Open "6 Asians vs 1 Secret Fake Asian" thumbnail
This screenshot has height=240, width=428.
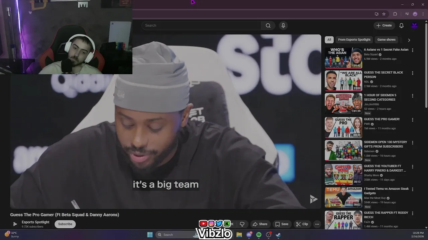pyautogui.click(x=343, y=58)
